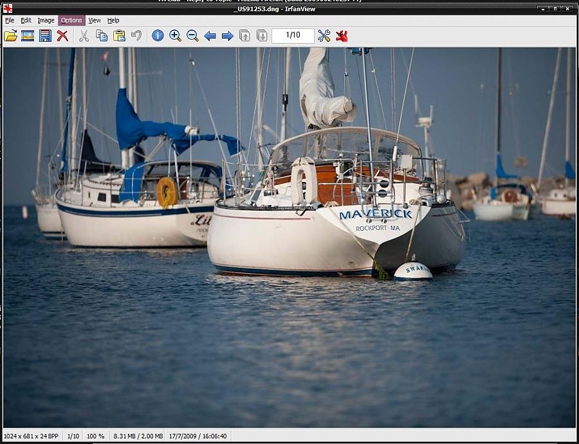The height and width of the screenshot is (444, 579).
Task: Go to next image with right arrow
Action: 227,36
